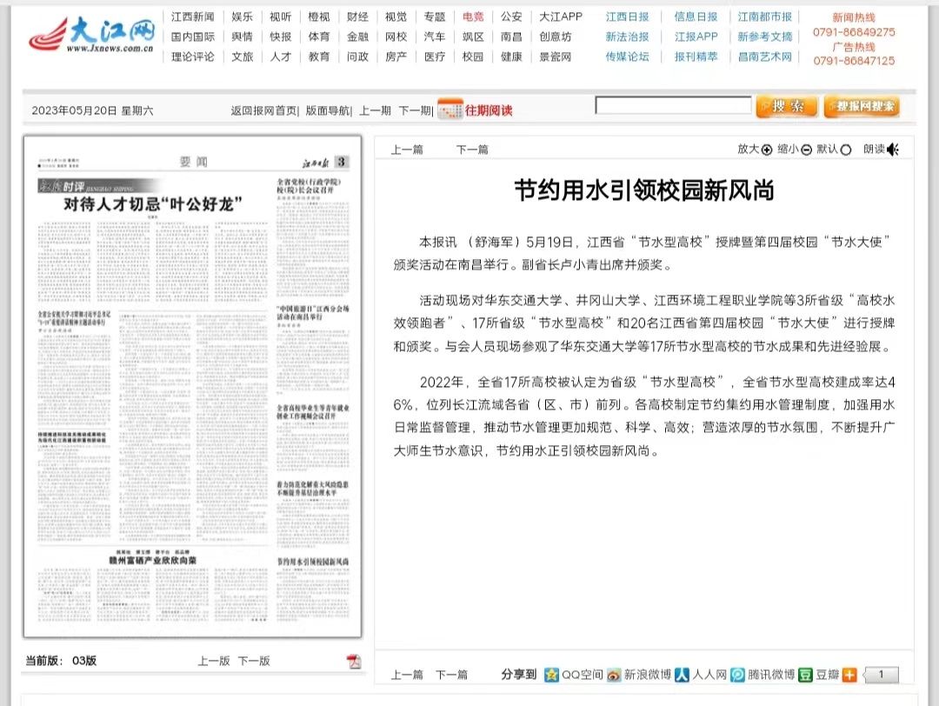The image size is (939, 706).
Task: Go to 下一版 next page
Action: 254,661
